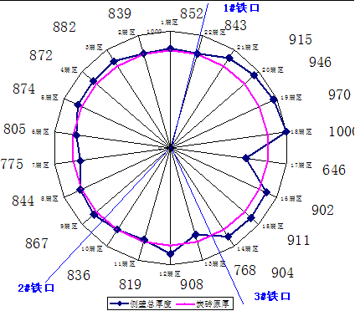Select the data label 768
Image resolution: width=355 pixels, height=316 pixels.
(244, 270)
